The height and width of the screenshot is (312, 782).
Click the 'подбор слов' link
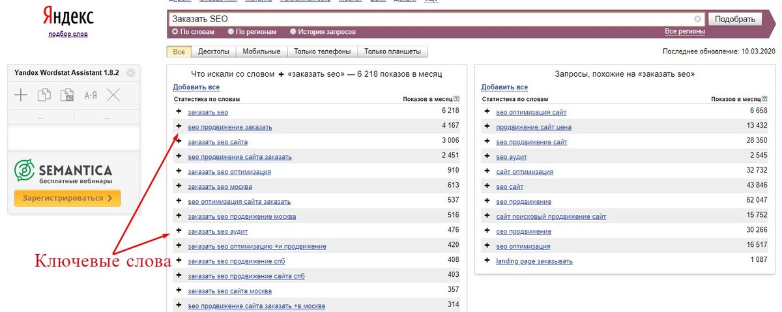(x=68, y=34)
